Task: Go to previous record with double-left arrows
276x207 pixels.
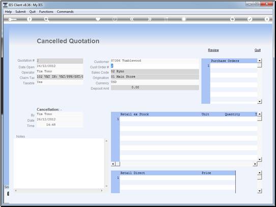Action: (x=132, y=19)
